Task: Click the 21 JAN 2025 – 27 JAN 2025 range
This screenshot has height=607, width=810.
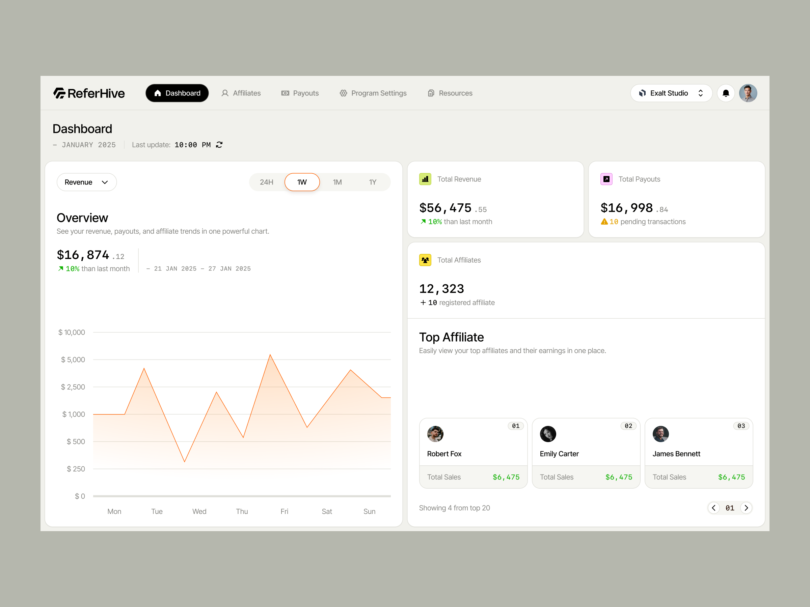Action: click(202, 268)
